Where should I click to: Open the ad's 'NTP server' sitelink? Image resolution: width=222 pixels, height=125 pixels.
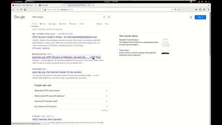tap(37, 48)
